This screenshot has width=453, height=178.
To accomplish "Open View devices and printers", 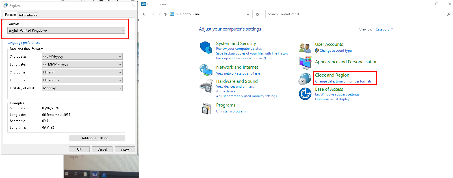I will pyautogui.click(x=235, y=86).
